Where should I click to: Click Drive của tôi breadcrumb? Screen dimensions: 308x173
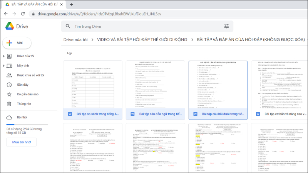(x=75, y=40)
